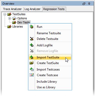
Task: Click the Run icon in context menu
Action: click(x=32, y=27)
